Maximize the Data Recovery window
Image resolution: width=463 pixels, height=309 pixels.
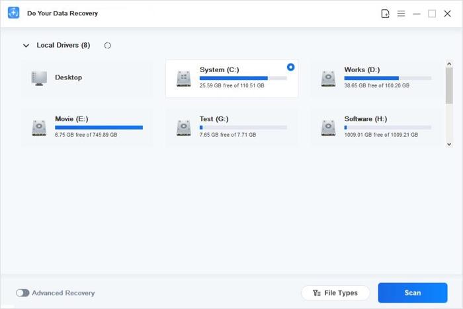[x=432, y=14]
